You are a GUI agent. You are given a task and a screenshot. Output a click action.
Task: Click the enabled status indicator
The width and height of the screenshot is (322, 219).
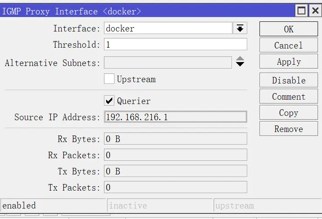click(53, 205)
